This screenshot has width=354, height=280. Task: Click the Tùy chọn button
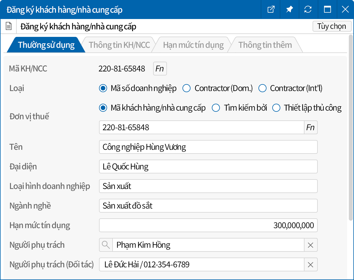click(332, 26)
